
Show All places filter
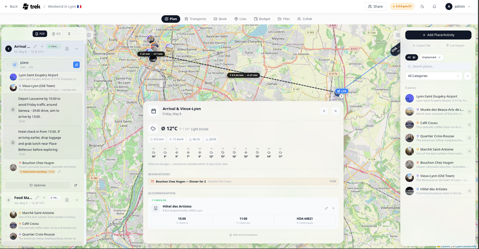pos(412,57)
